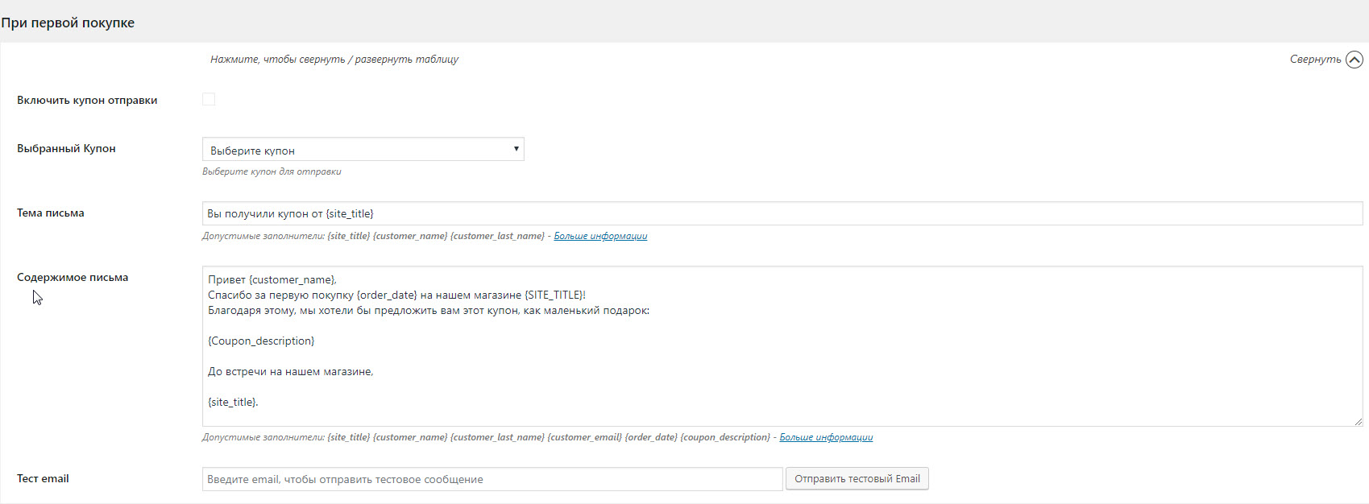Click the "При первой покупке" section header

(x=68, y=23)
